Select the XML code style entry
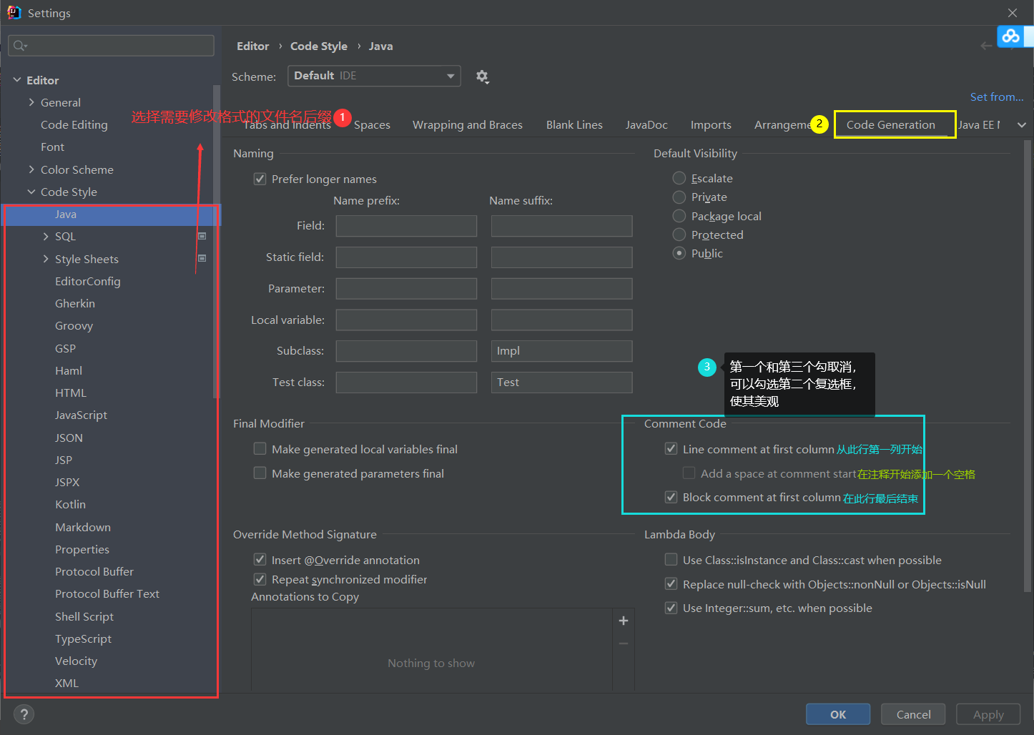This screenshot has width=1034, height=735. point(67,683)
